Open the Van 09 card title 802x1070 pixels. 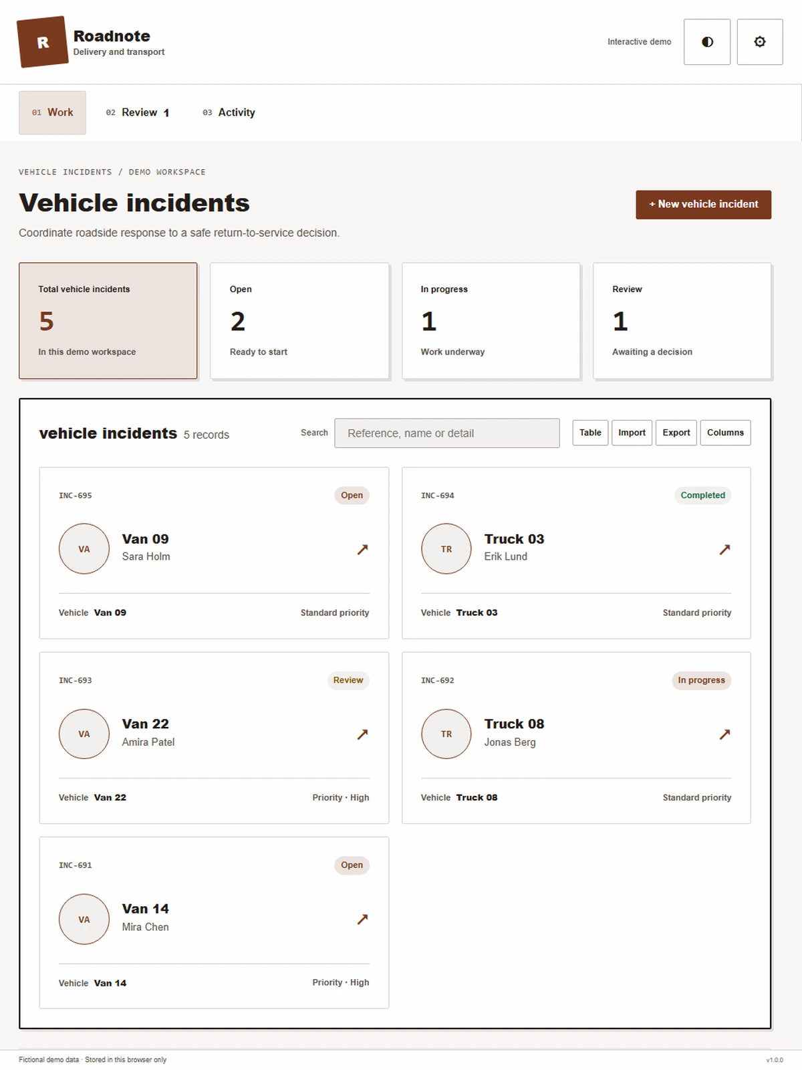point(146,539)
